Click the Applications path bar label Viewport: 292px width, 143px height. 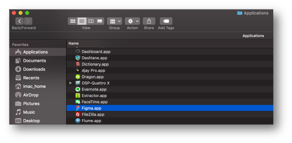[x=253, y=36]
